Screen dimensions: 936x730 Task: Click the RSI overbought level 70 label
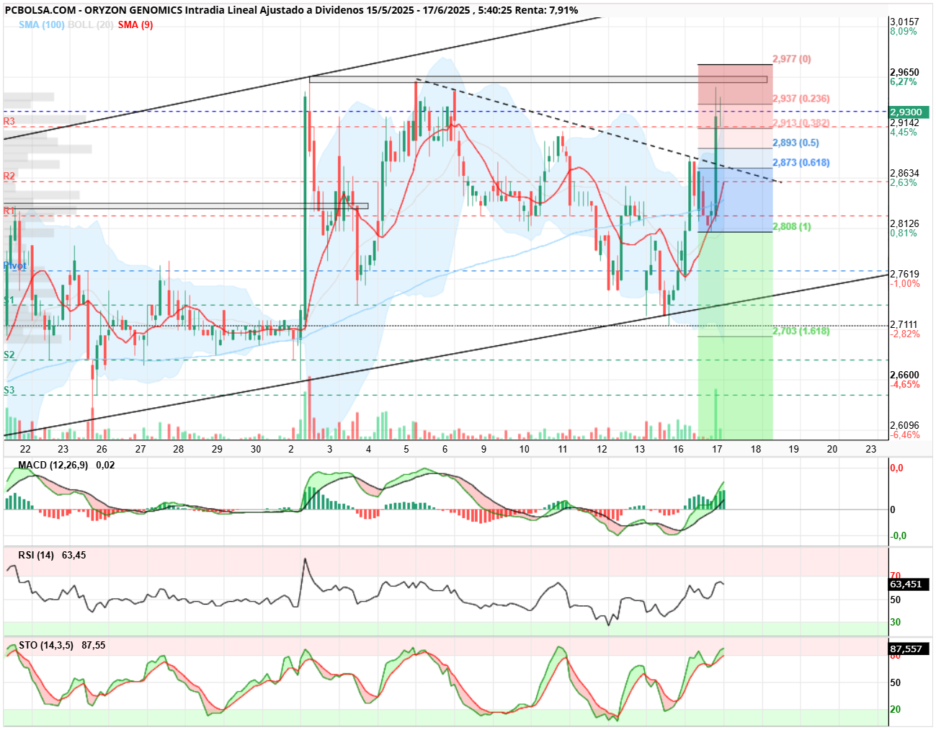896,576
